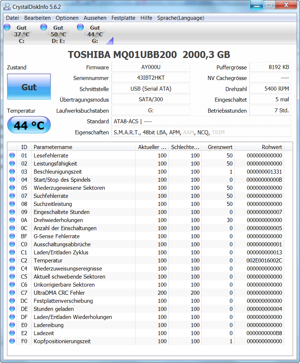Click the blue status orb for drive C:
Image resolution: width=300 pixels, height=363 pixels.
coord(7,27)
